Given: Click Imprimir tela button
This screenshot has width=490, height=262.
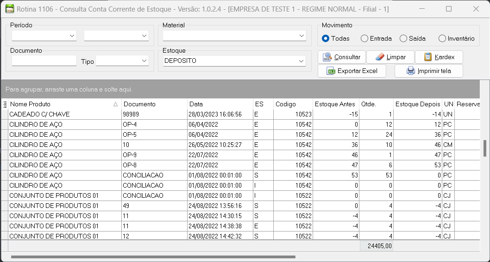Looking at the screenshot, I should 429,71.
